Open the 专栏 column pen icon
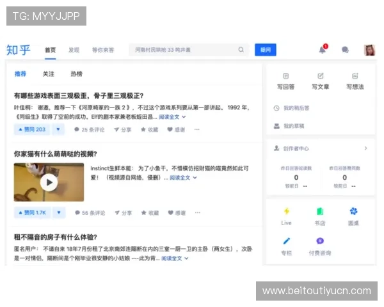384x307 pixels. (x=286, y=241)
